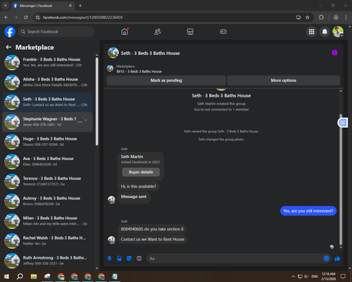Screen dimensions: 352x282
Task: Open the notifications bell
Action: pyautogui.click(x=325, y=32)
